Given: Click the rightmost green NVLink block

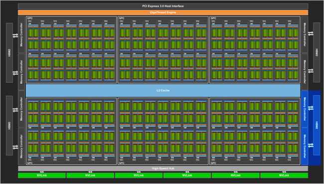Looking at the screenshot, I should (x=284, y=176).
